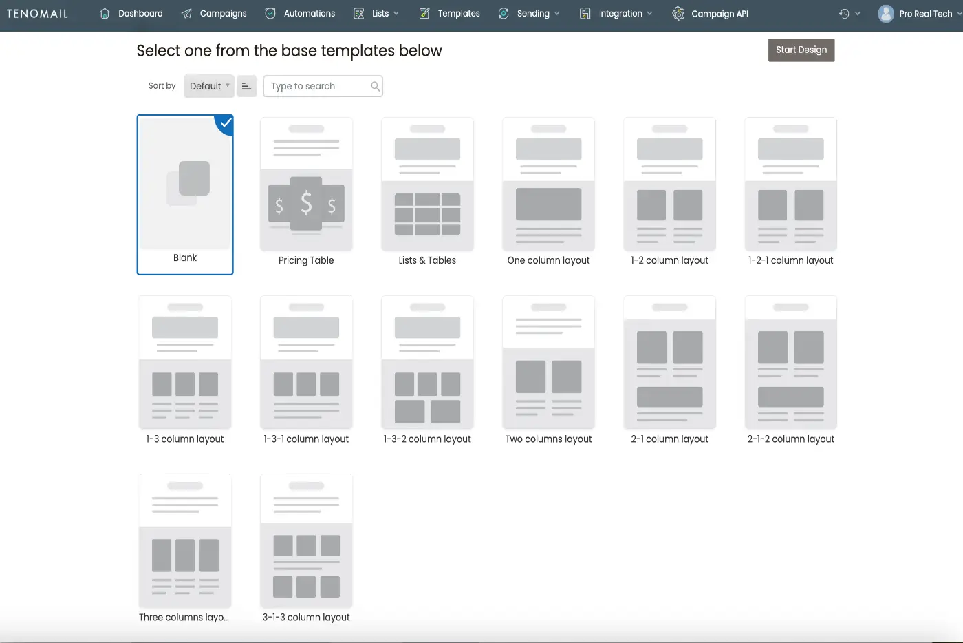Click the 'Two columns layout' label text
Image resolution: width=963 pixels, height=643 pixels.
(x=548, y=439)
